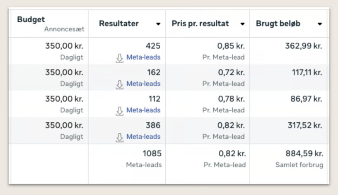The width and height of the screenshot is (338, 195).
Task: Select the 0,72 kr. price per result
Action: coord(231,73)
